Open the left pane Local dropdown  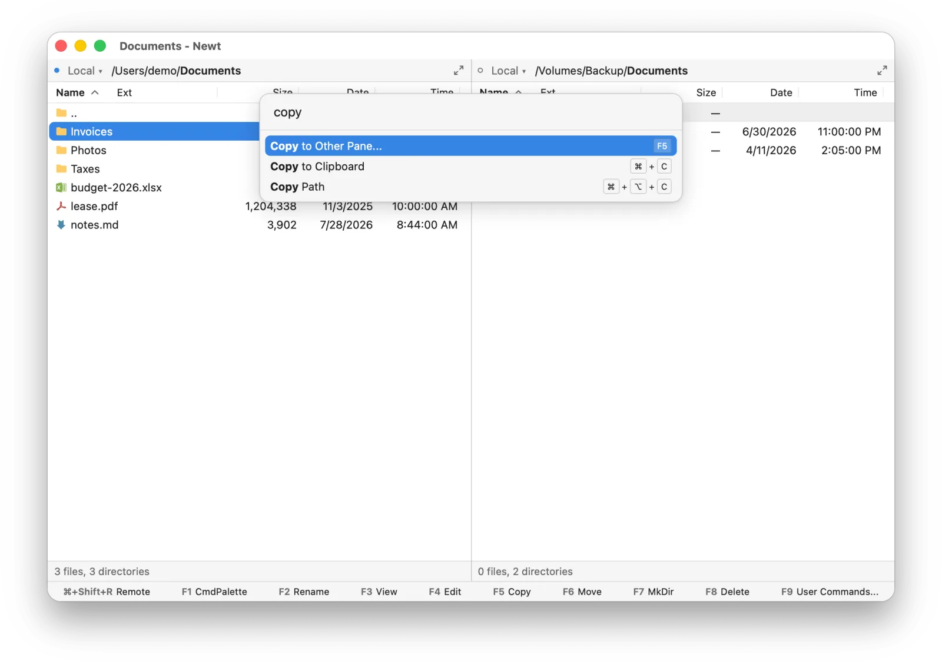85,71
